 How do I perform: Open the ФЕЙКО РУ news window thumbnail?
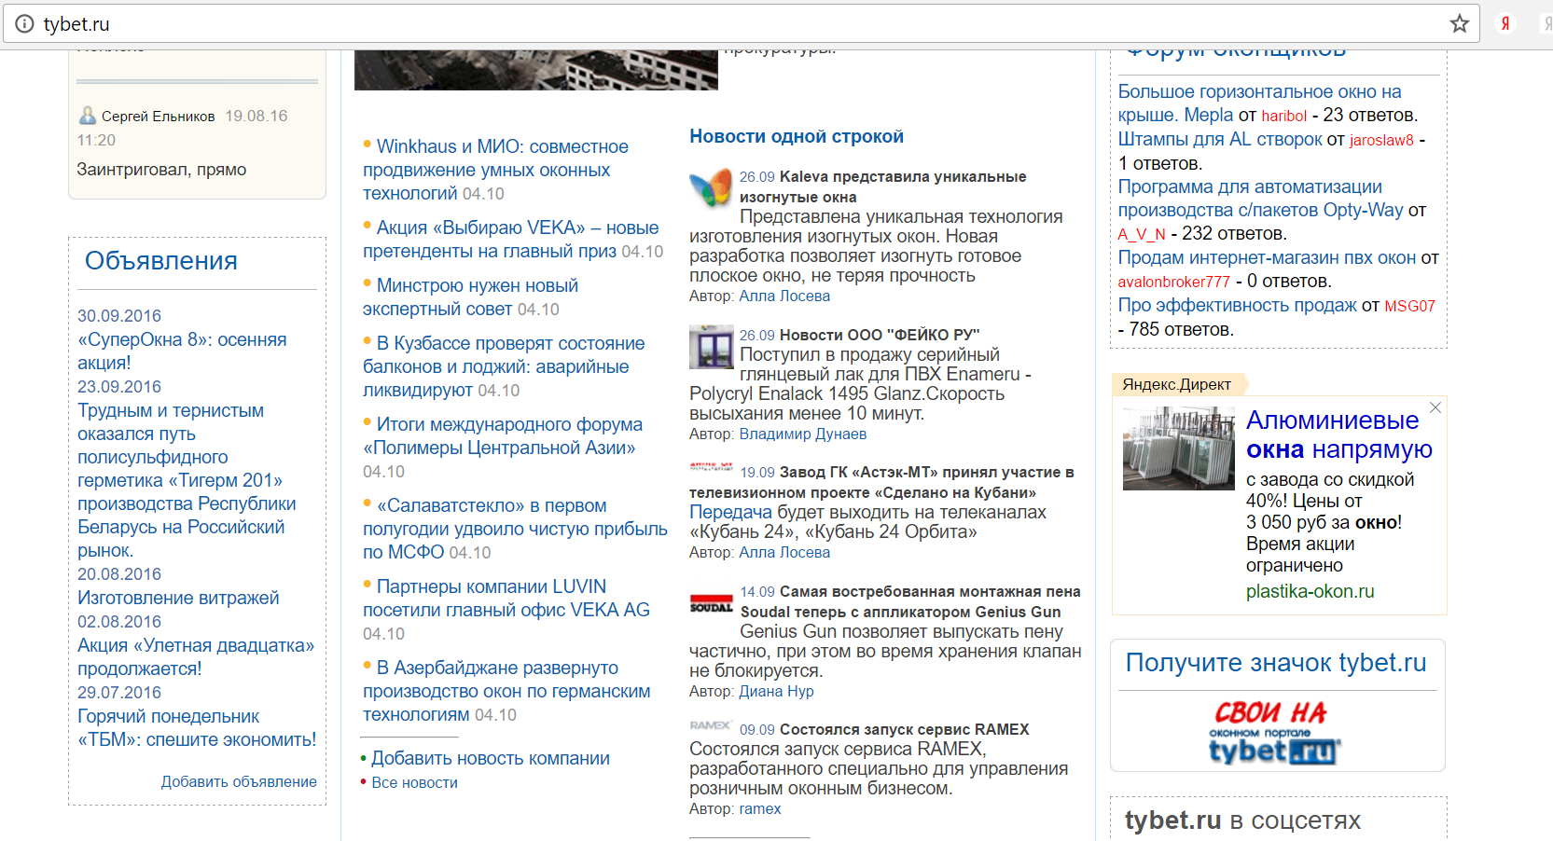pyautogui.click(x=712, y=347)
